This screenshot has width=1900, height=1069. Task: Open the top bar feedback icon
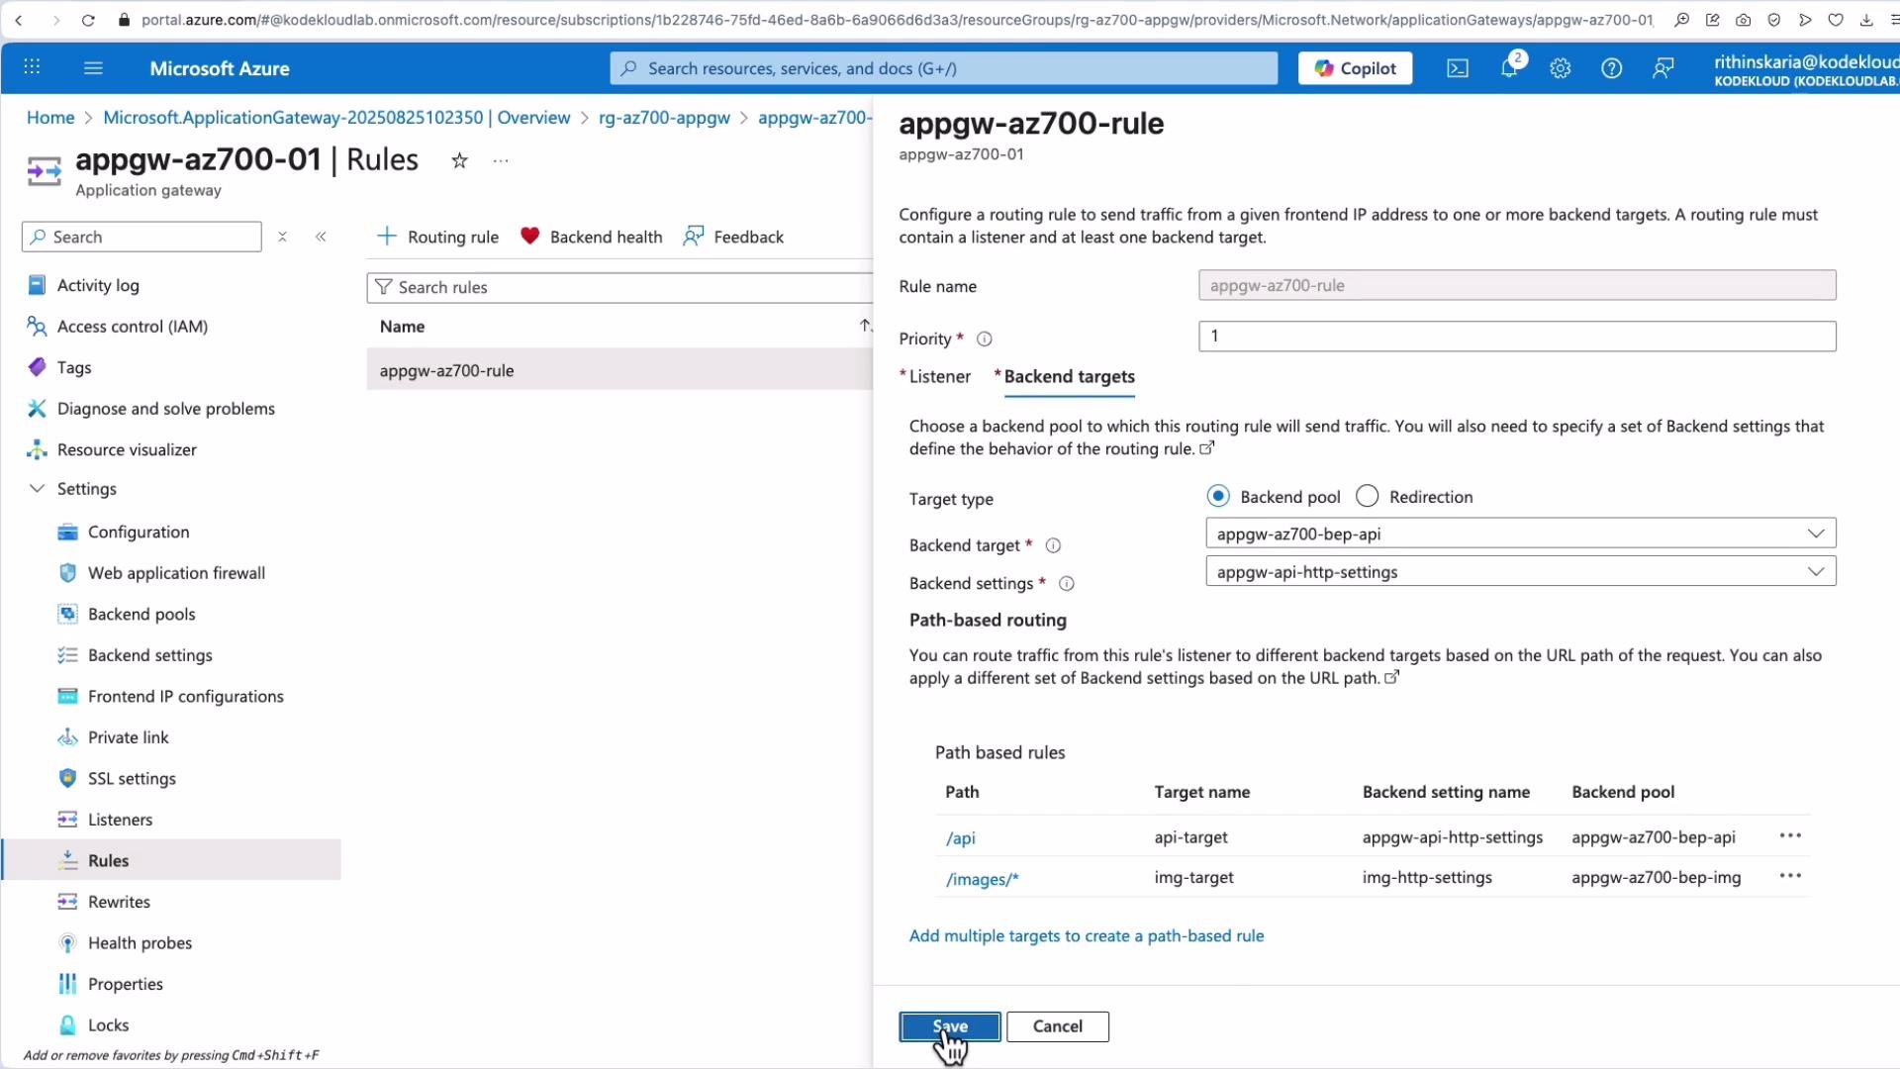(1663, 68)
